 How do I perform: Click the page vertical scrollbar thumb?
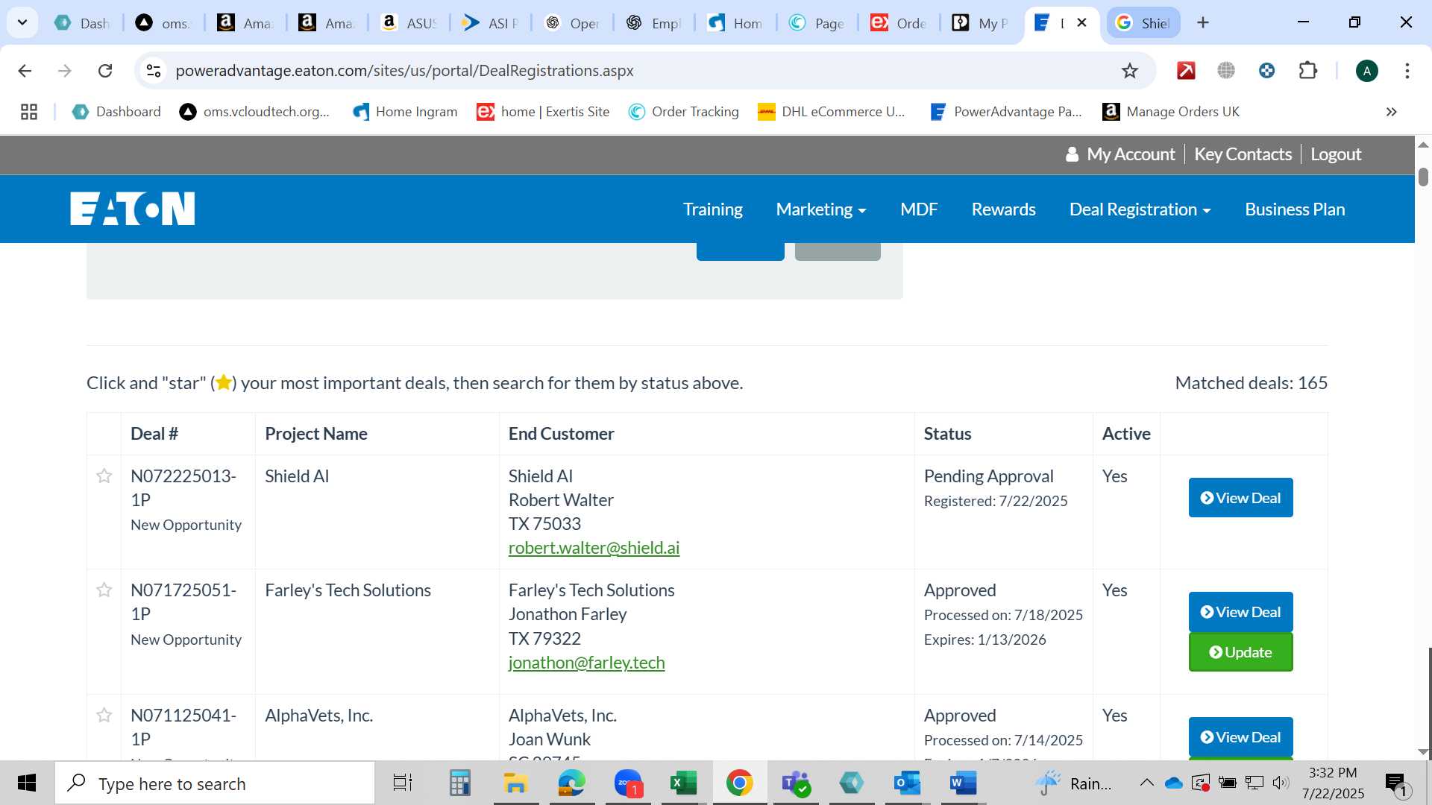coord(1423,177)
